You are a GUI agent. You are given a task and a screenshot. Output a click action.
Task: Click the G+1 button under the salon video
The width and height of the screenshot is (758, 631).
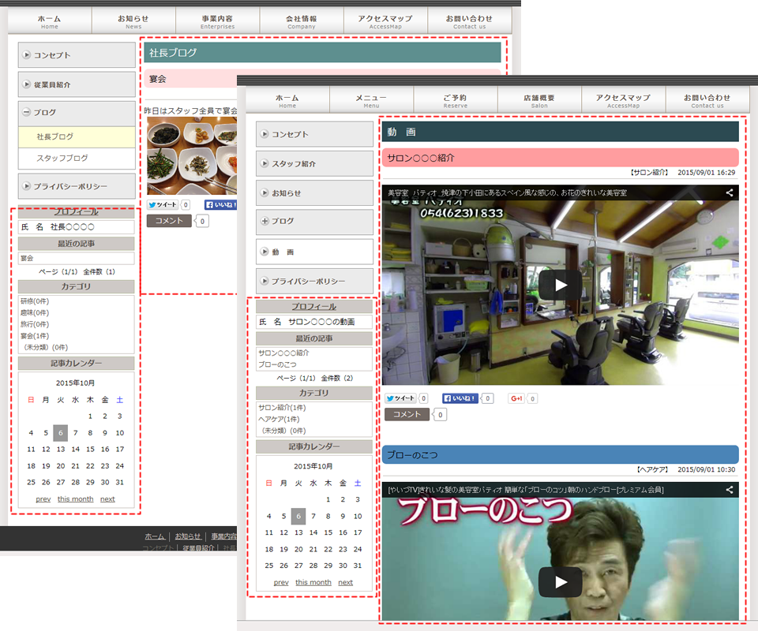click(x=516, y=398)
